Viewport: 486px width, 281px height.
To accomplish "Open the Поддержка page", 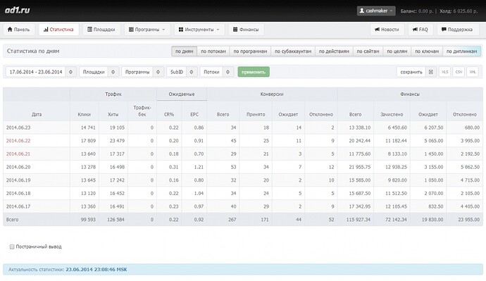I will (x=458, y=30).
